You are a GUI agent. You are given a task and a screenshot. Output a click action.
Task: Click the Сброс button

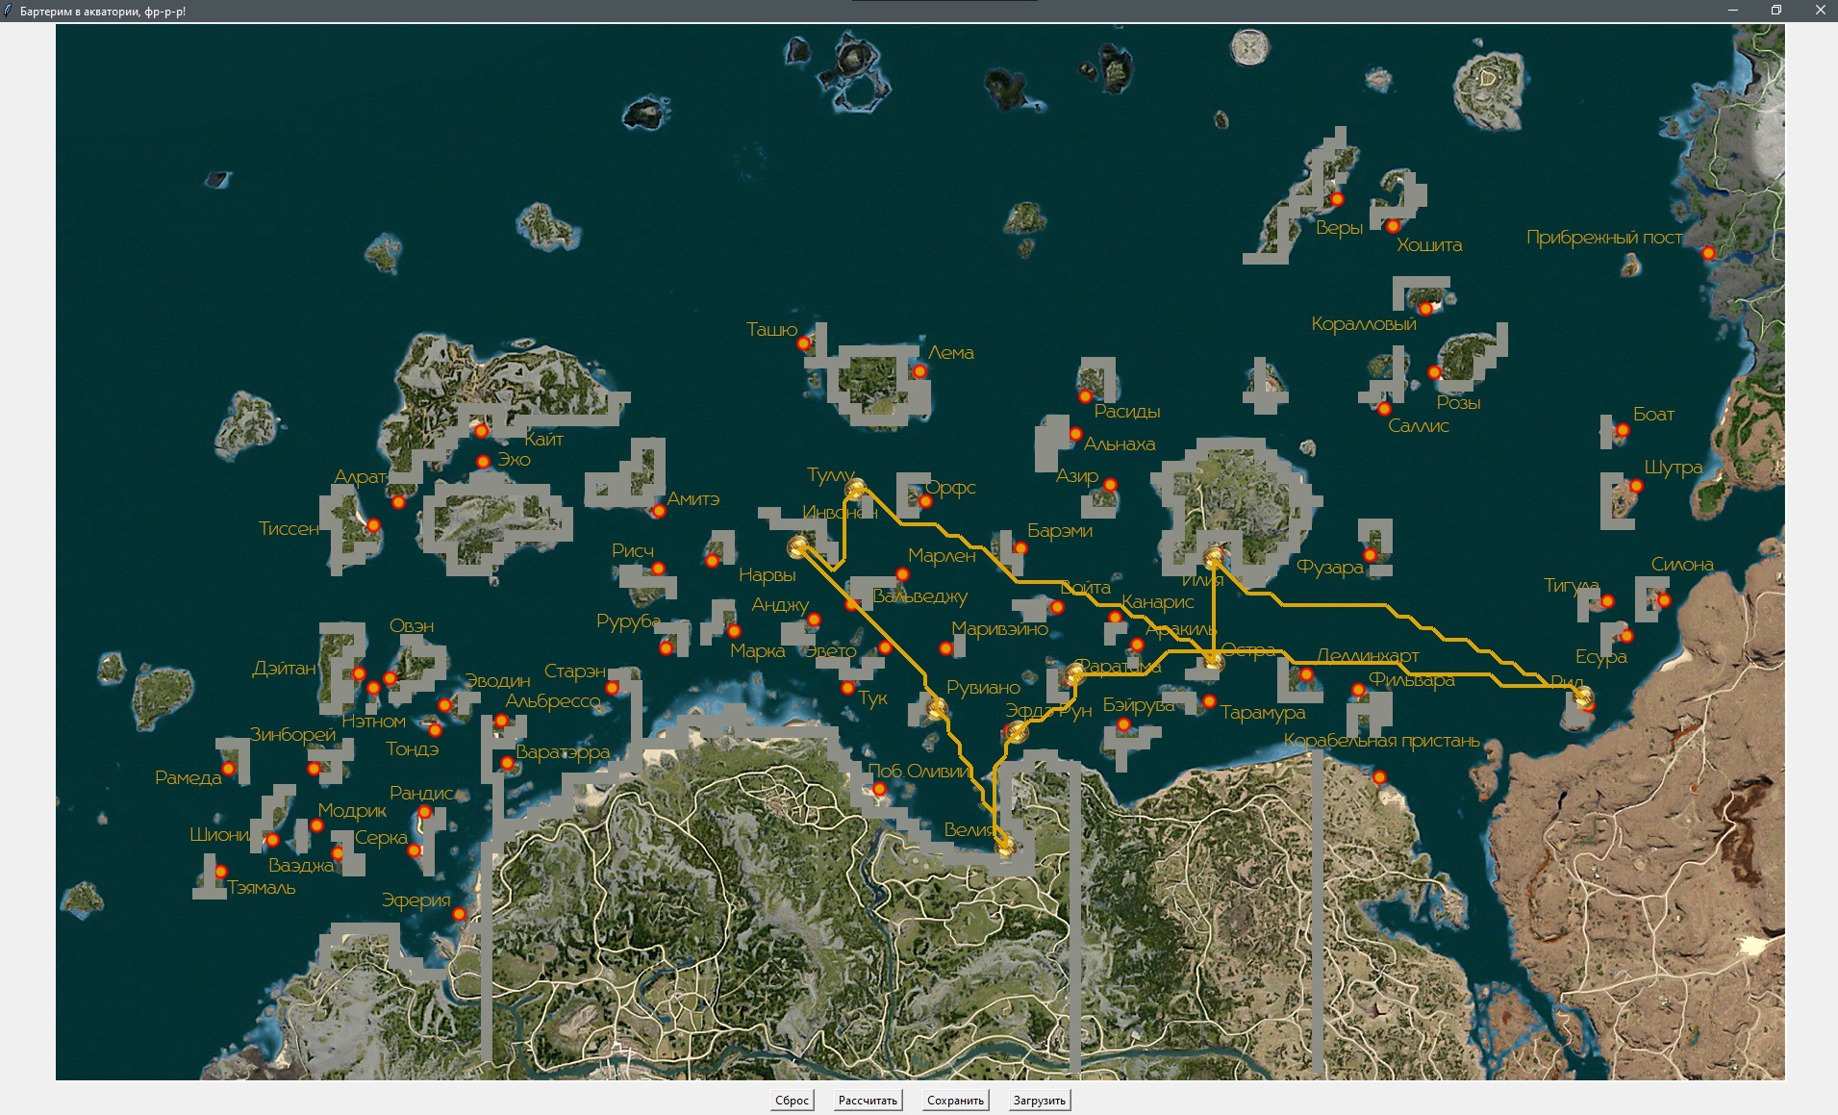point(792,1100)
